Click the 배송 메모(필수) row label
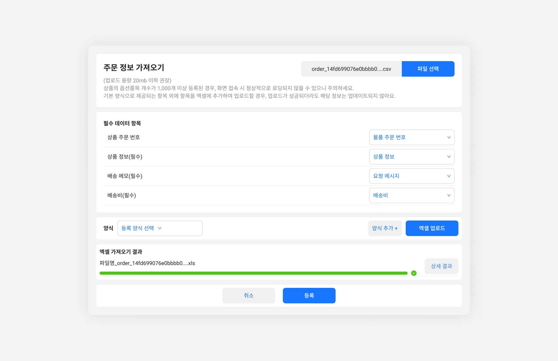 click(125, 176)
